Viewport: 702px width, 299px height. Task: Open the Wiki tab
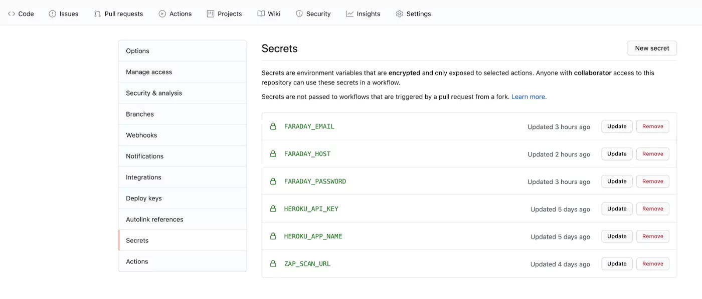point(269,13)
